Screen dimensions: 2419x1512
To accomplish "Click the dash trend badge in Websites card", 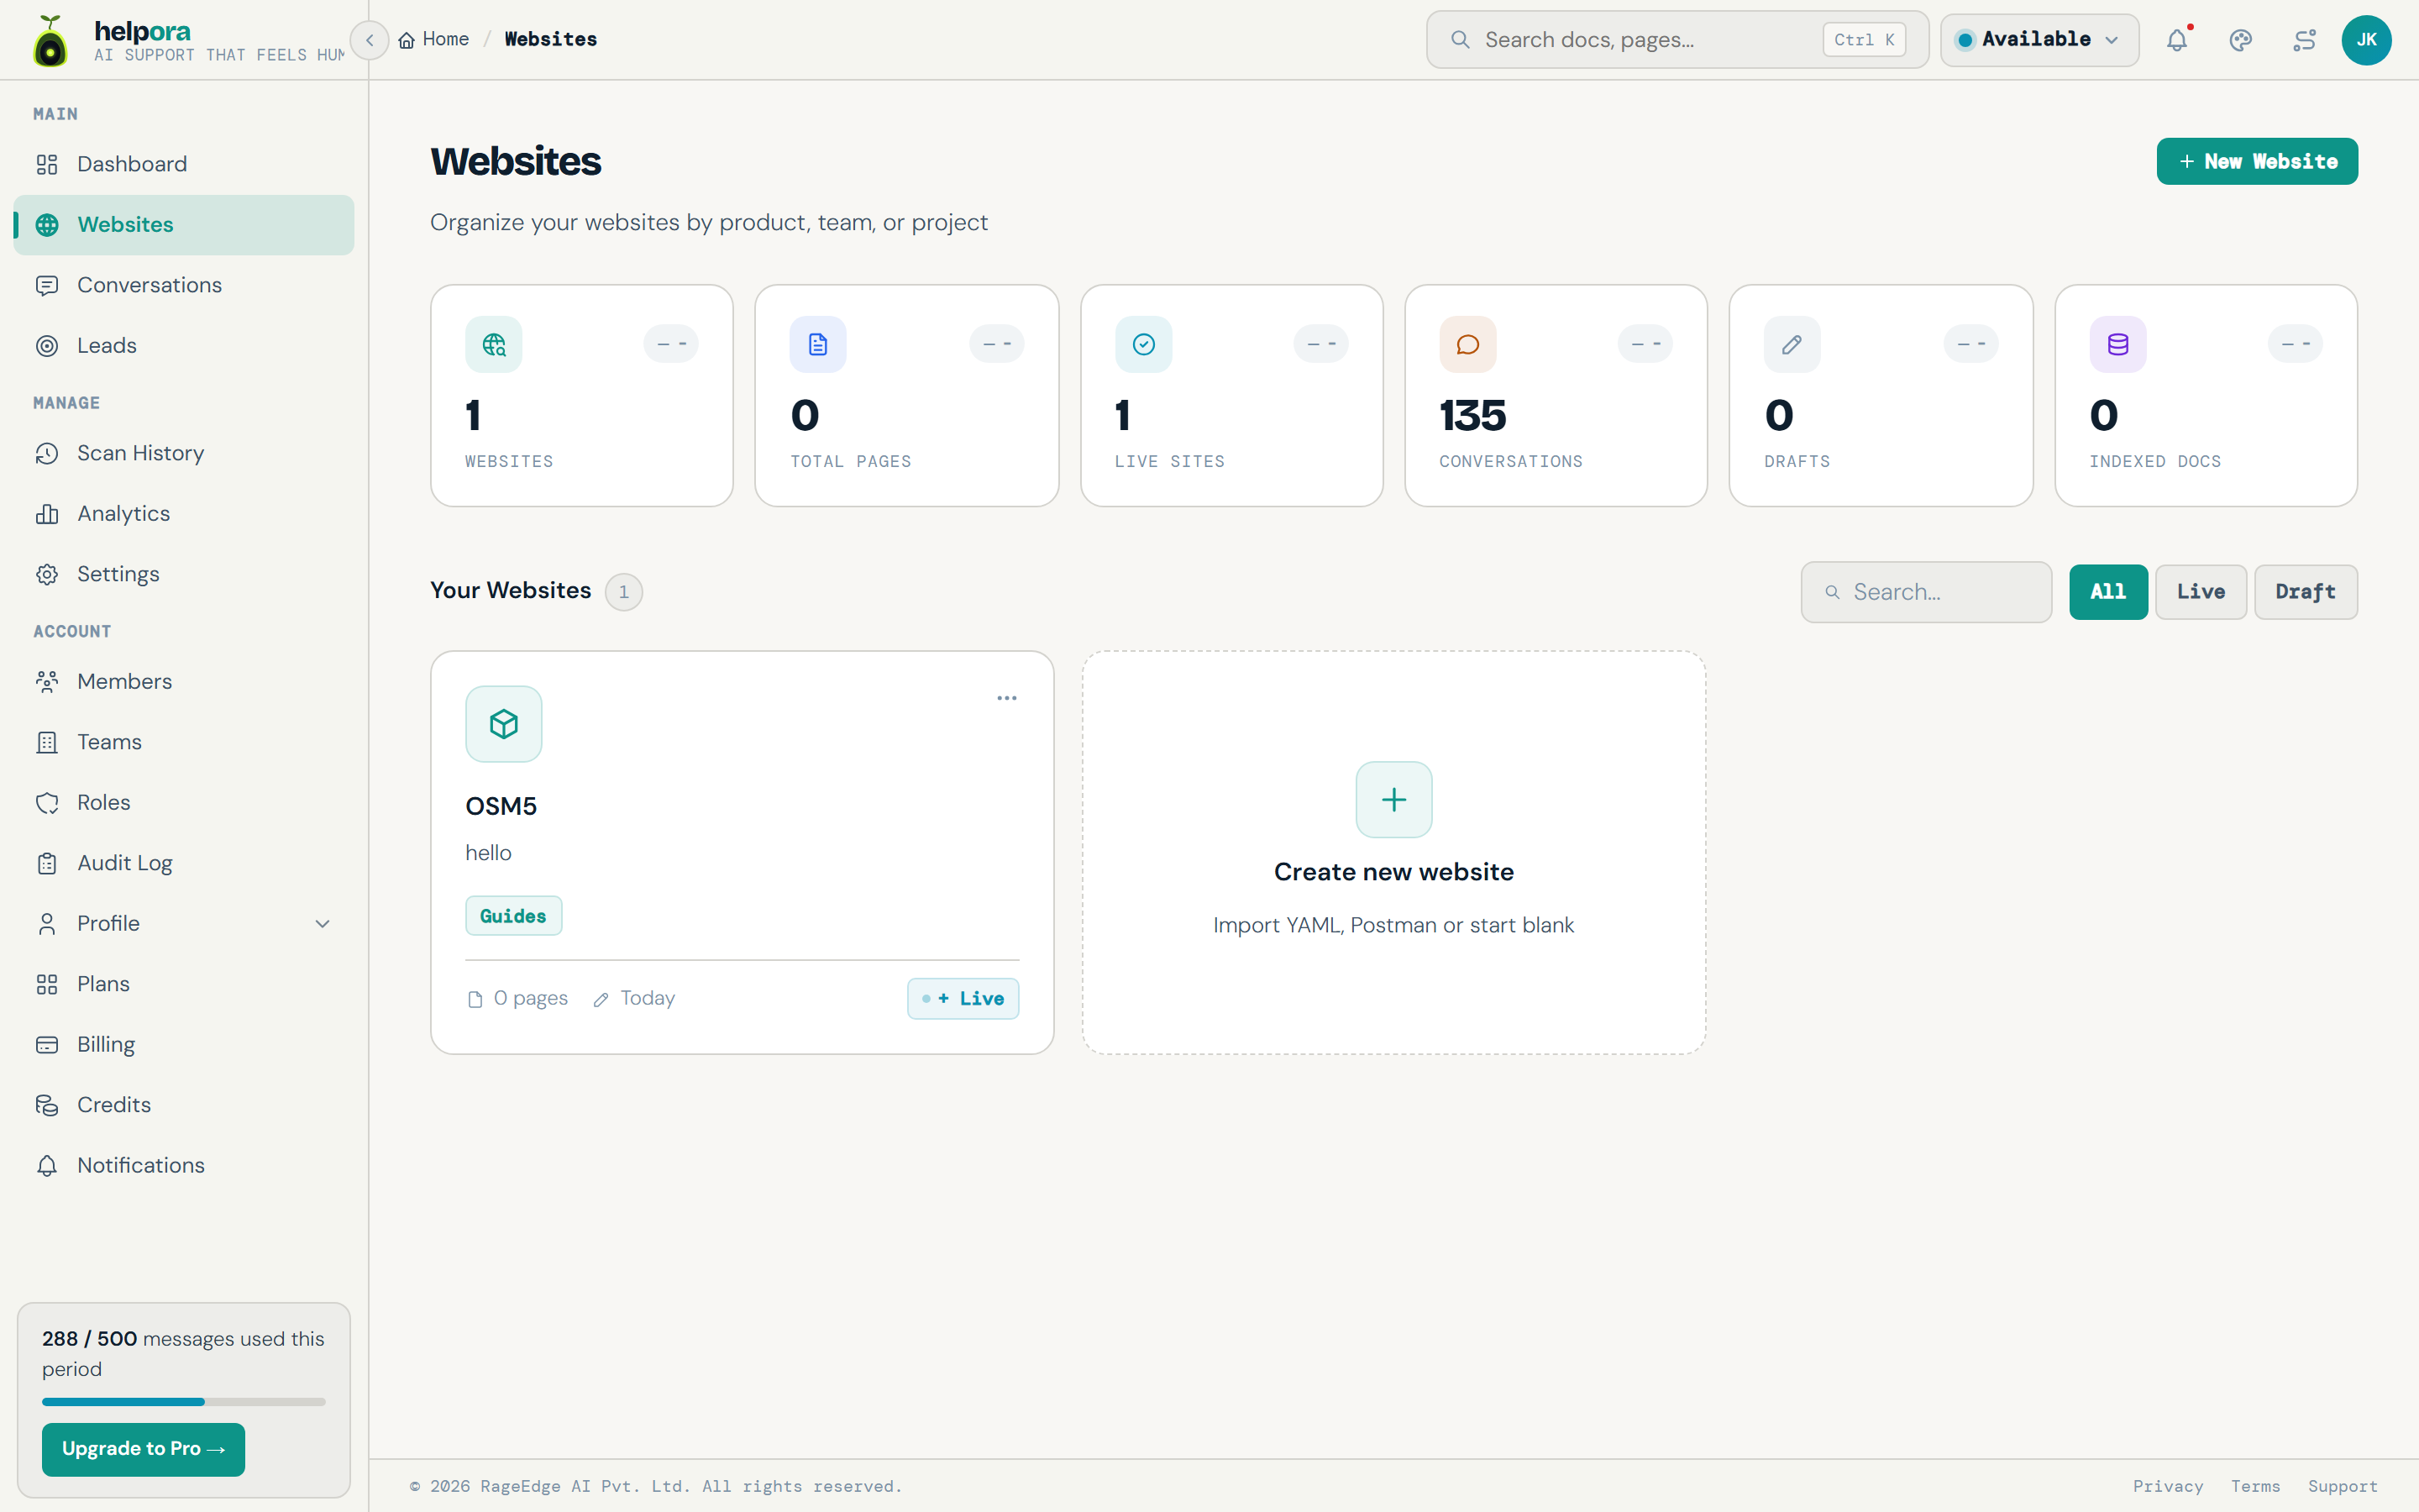I will click(672, 344).
